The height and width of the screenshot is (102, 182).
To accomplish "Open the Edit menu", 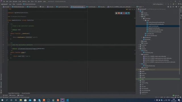I will 7,1.
